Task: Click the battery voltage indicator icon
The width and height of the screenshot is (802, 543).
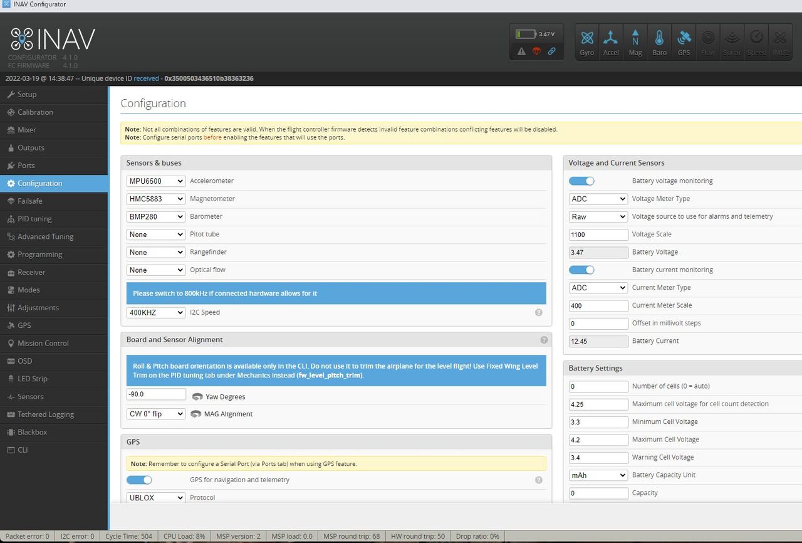Action: 526,34
